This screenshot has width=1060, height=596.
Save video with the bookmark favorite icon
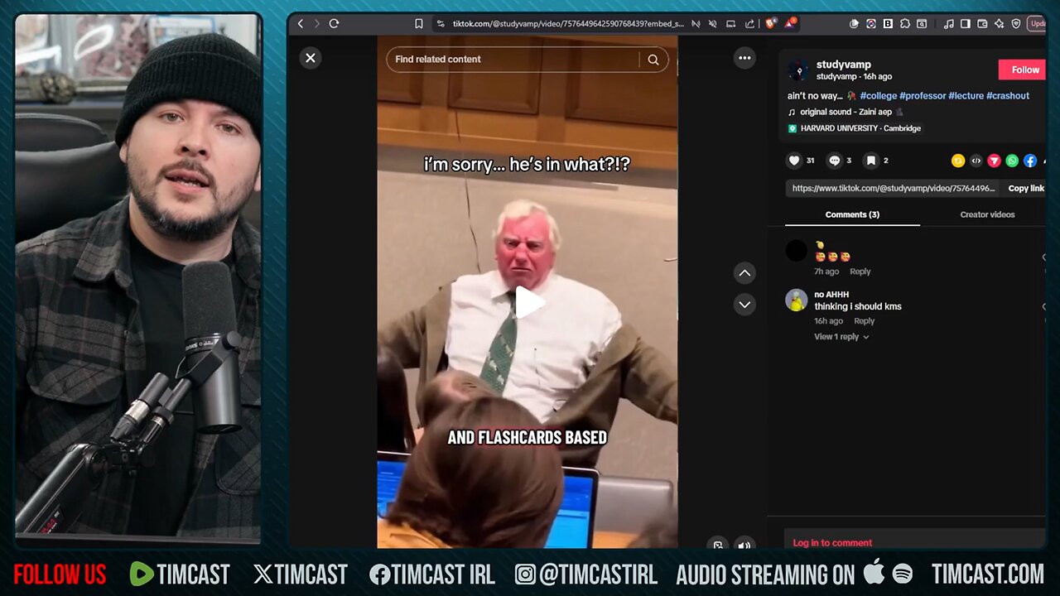coord(870,161)
